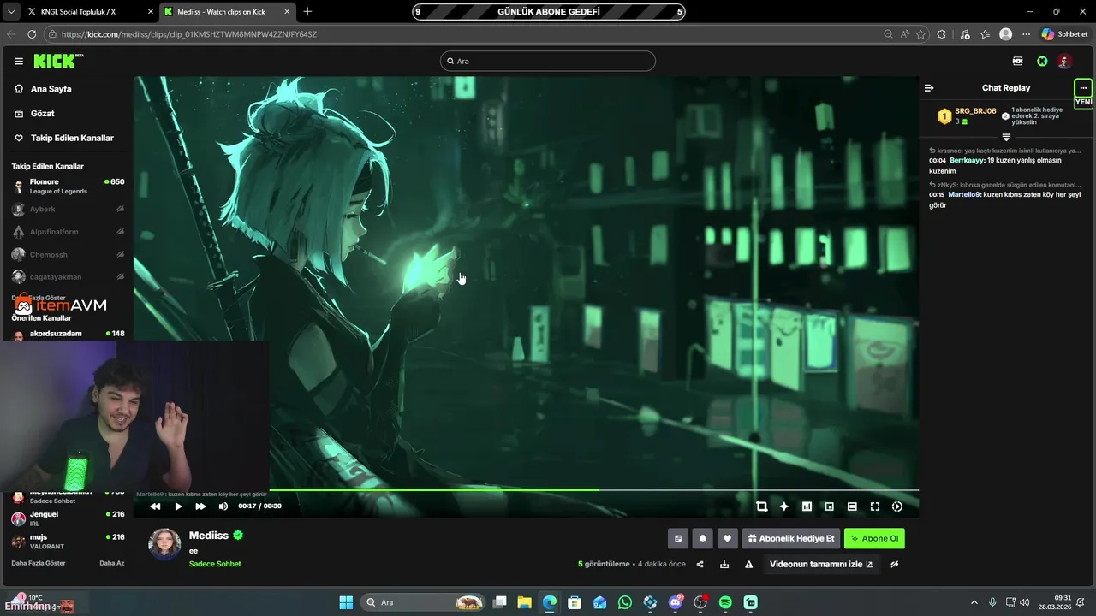
Task: Open browser extensions puzzle icon
Action: [x=942, y=34]
